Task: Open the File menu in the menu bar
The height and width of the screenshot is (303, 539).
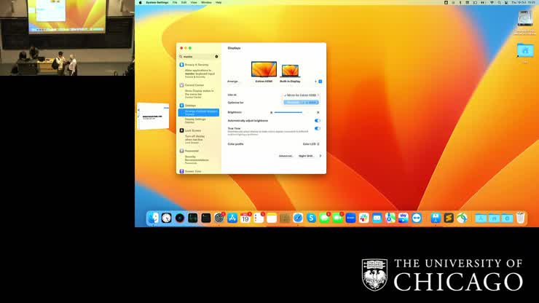Action: coord(175,2)
